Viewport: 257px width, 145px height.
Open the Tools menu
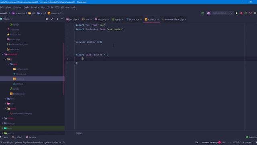[50, 7]
